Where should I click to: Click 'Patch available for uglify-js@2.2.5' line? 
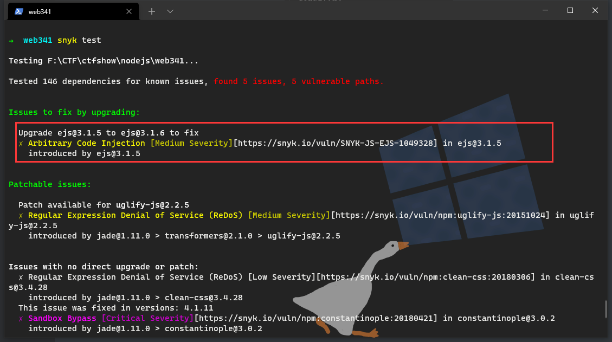104,205
